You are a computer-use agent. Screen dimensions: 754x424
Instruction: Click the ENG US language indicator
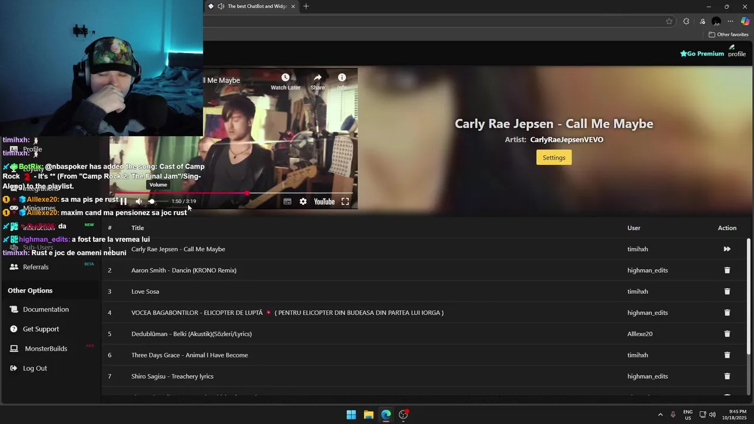click(687, 415)
